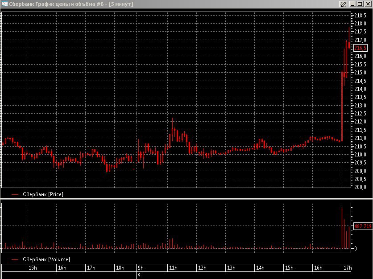Click the 12h time axis label
This screenshot has width=373, height=279.
tap(202, 268)
